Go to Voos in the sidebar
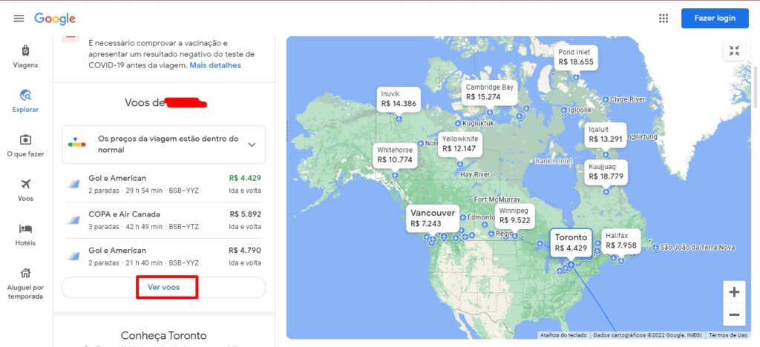 coord(25,190)
